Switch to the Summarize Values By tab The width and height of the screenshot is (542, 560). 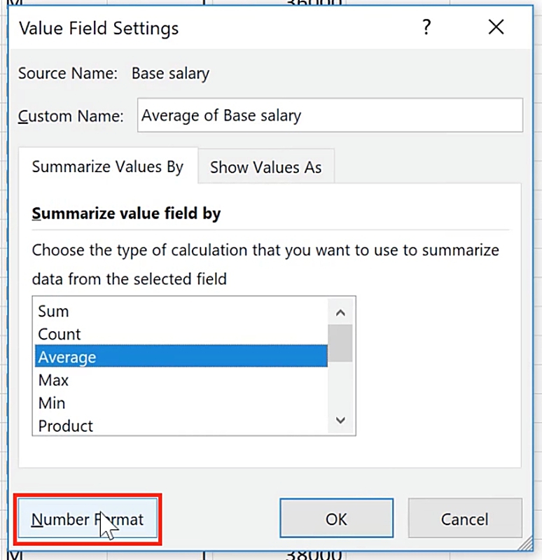pyautogui.click(x=108, y=167)
